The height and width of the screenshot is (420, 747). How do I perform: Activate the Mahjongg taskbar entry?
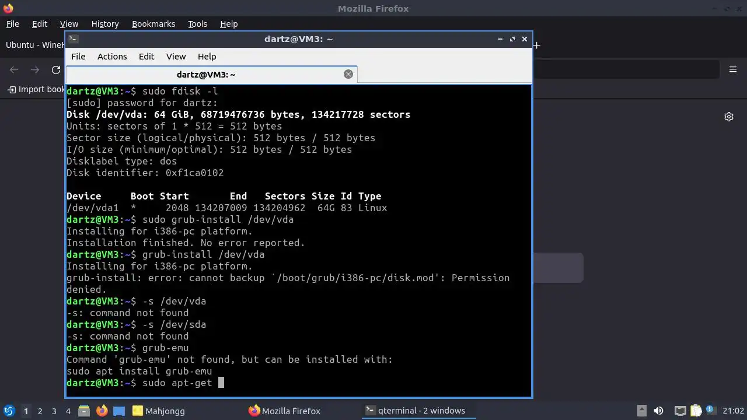pyautogui.click(x=159, y=411)
